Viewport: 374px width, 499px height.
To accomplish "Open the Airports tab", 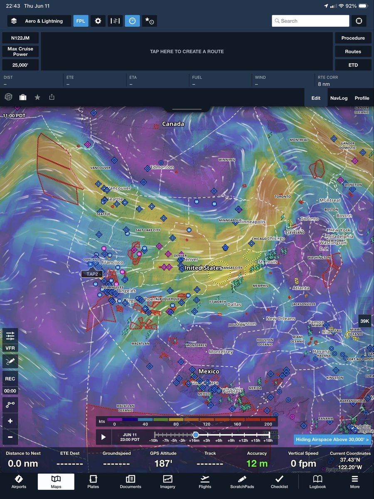I will (19, 482).
